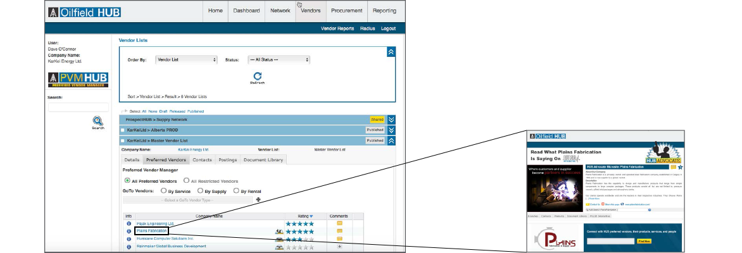Switch to the Contacts tab

click(202, 160)
